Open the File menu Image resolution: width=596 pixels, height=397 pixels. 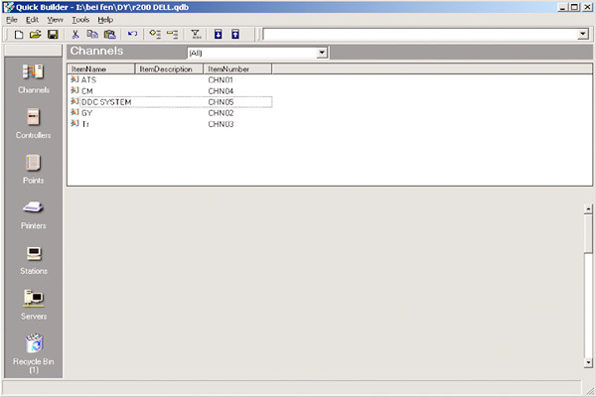[x=12, y=19]
